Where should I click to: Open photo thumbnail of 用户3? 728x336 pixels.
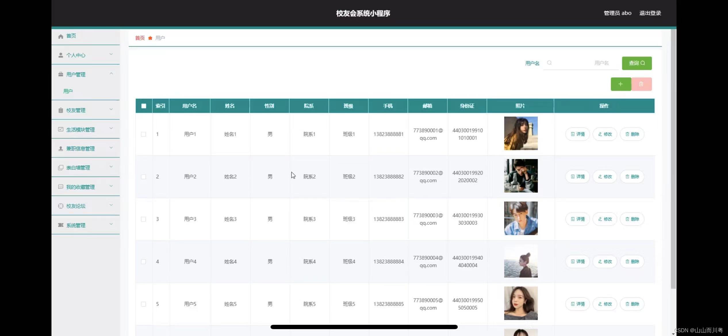click(521, 218)
